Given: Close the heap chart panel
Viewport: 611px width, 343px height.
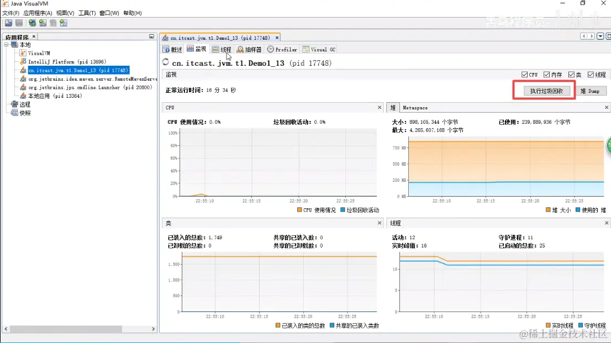Looking at the screenshot, I should pos(607,107).
